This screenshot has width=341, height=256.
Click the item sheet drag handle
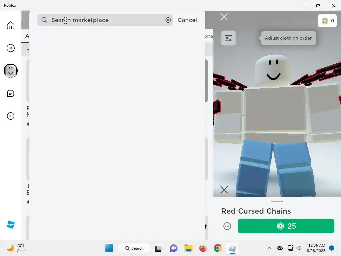coord(277,201)
